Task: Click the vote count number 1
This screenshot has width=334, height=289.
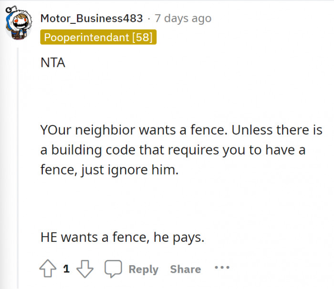Action: 66,269
